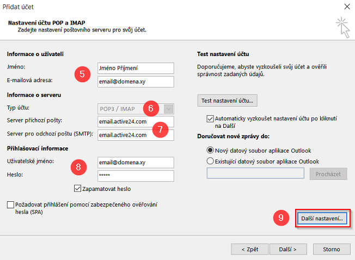Click the red step 6 marker
Image resolution: width=355 pixels, height=260 pixels.
152,108
